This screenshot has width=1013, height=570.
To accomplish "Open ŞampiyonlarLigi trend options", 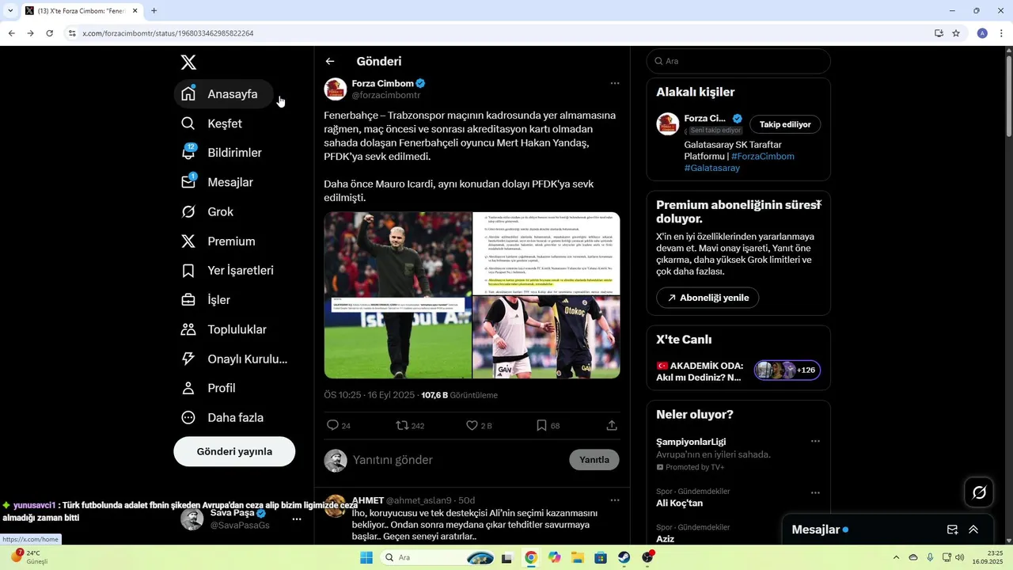I will click(815, 441).
